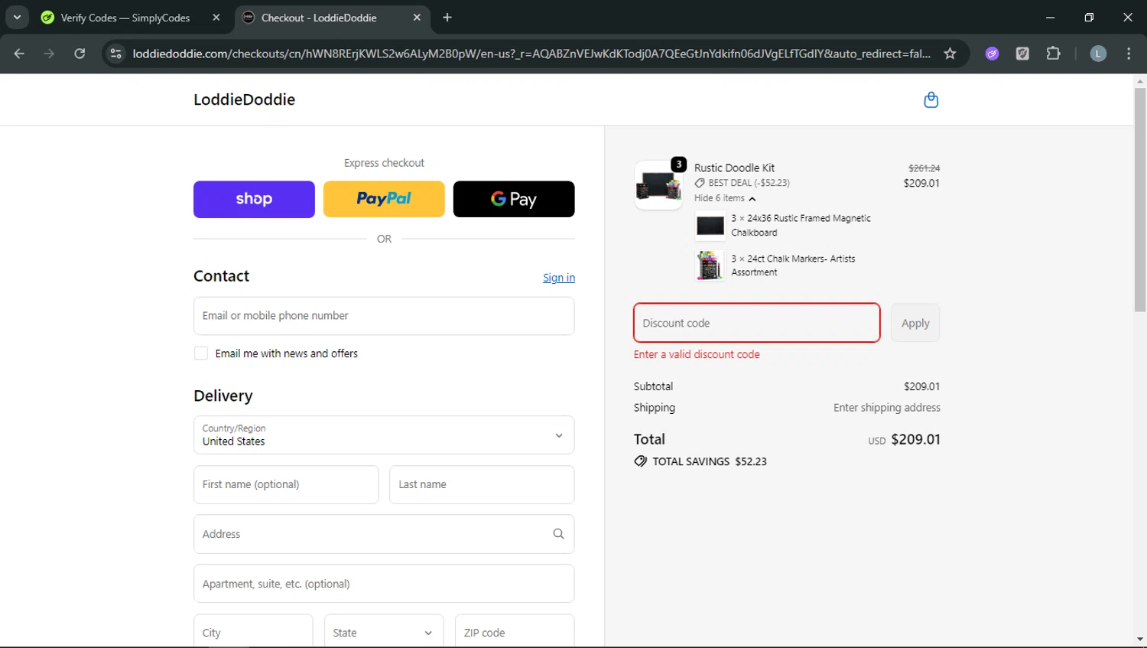Click the browser URL address bar
This screenshot has width=1147, height=648.
(531, 54)
